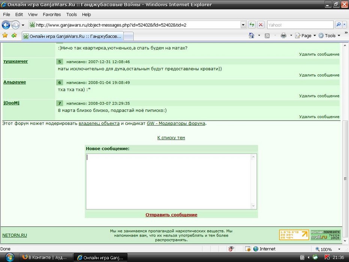
Task: Switch to В Контакте Firefox taskbar window
Action: [x=45, y=257]
